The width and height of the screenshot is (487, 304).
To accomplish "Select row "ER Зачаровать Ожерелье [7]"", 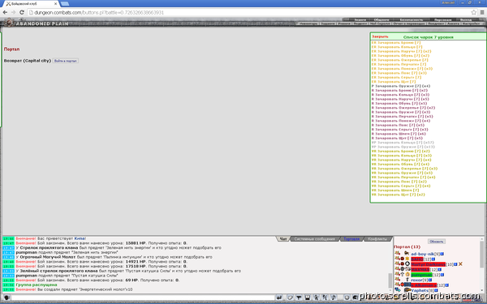I will 399,60.
